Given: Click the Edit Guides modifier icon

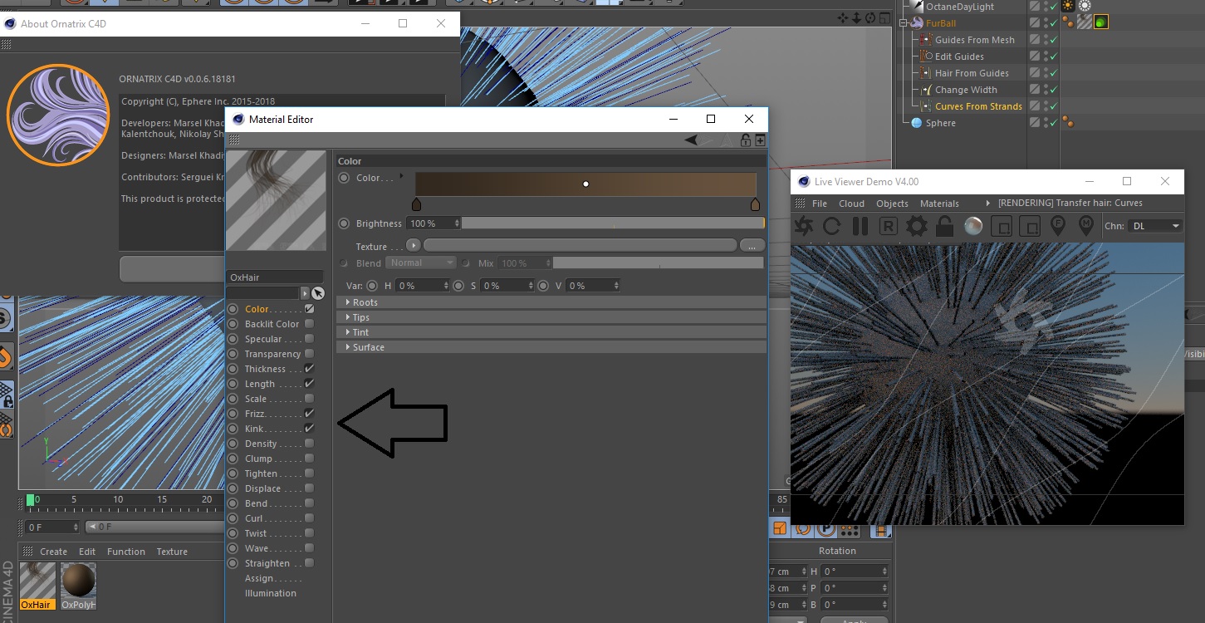Looking at the screenshot, I should pos(926,56).
